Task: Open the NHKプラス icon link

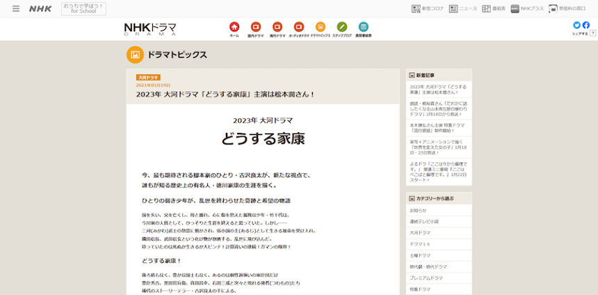Action: pos(527,9)
